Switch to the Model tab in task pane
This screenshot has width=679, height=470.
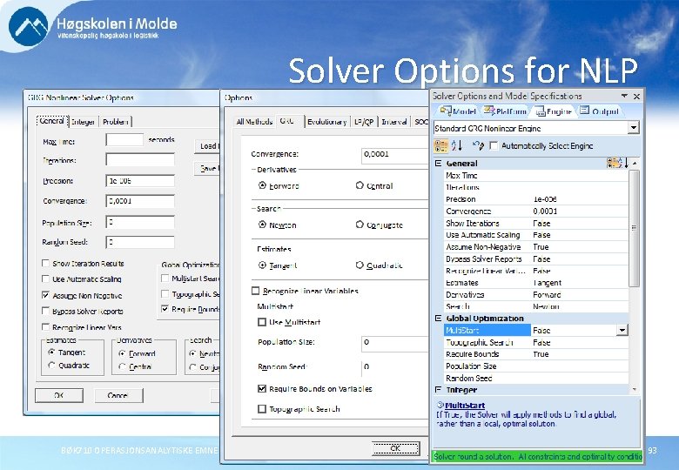458,111
